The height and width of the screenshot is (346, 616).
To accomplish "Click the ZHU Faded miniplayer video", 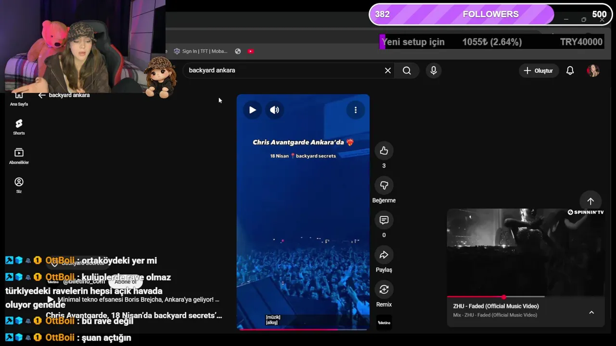I will pos(526,252).
